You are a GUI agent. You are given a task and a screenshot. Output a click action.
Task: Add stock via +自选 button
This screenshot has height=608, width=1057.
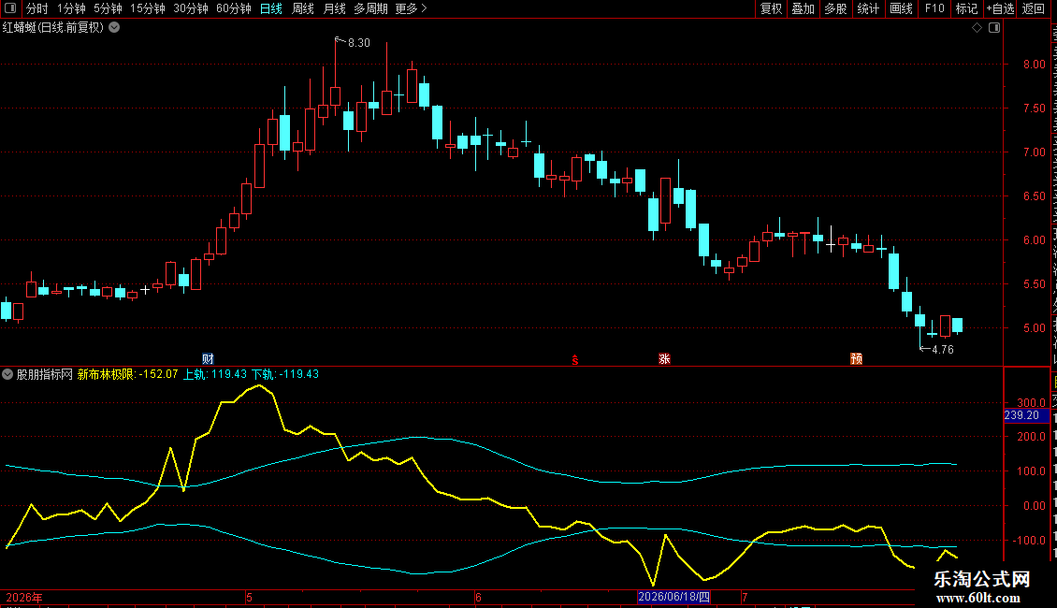(1000, 8)
